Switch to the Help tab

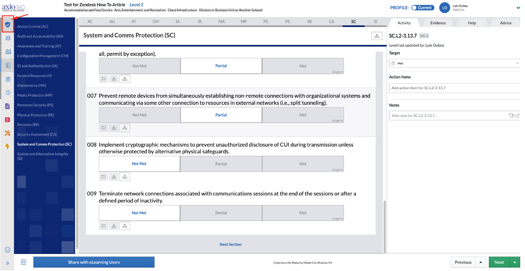pos(472,23)
